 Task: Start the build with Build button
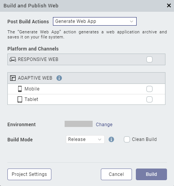click(x=151, y=174)
